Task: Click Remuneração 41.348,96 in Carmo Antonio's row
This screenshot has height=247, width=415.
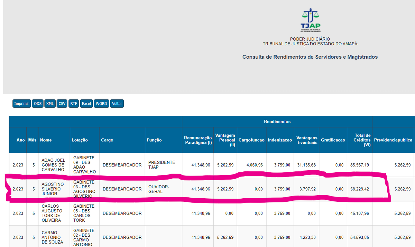Action: pyautogui.click(x=201, y=237)
